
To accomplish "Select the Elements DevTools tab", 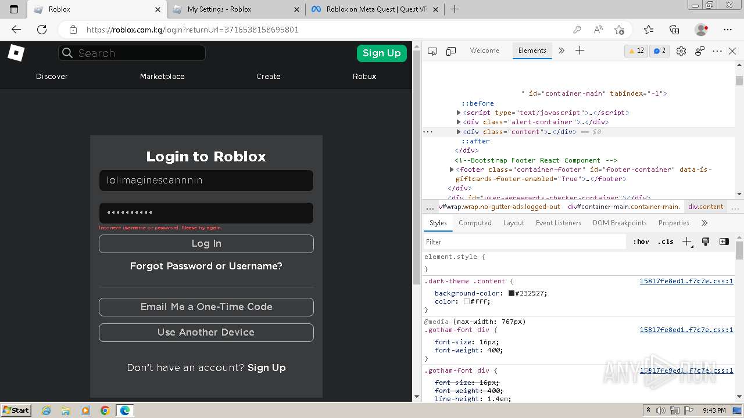I will point(532,51).
